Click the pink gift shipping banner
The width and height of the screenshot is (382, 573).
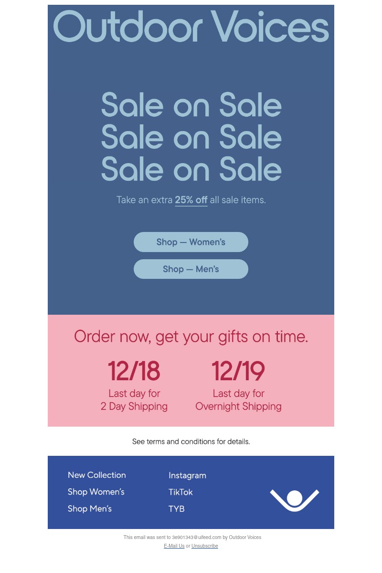(x=191, y=370)
